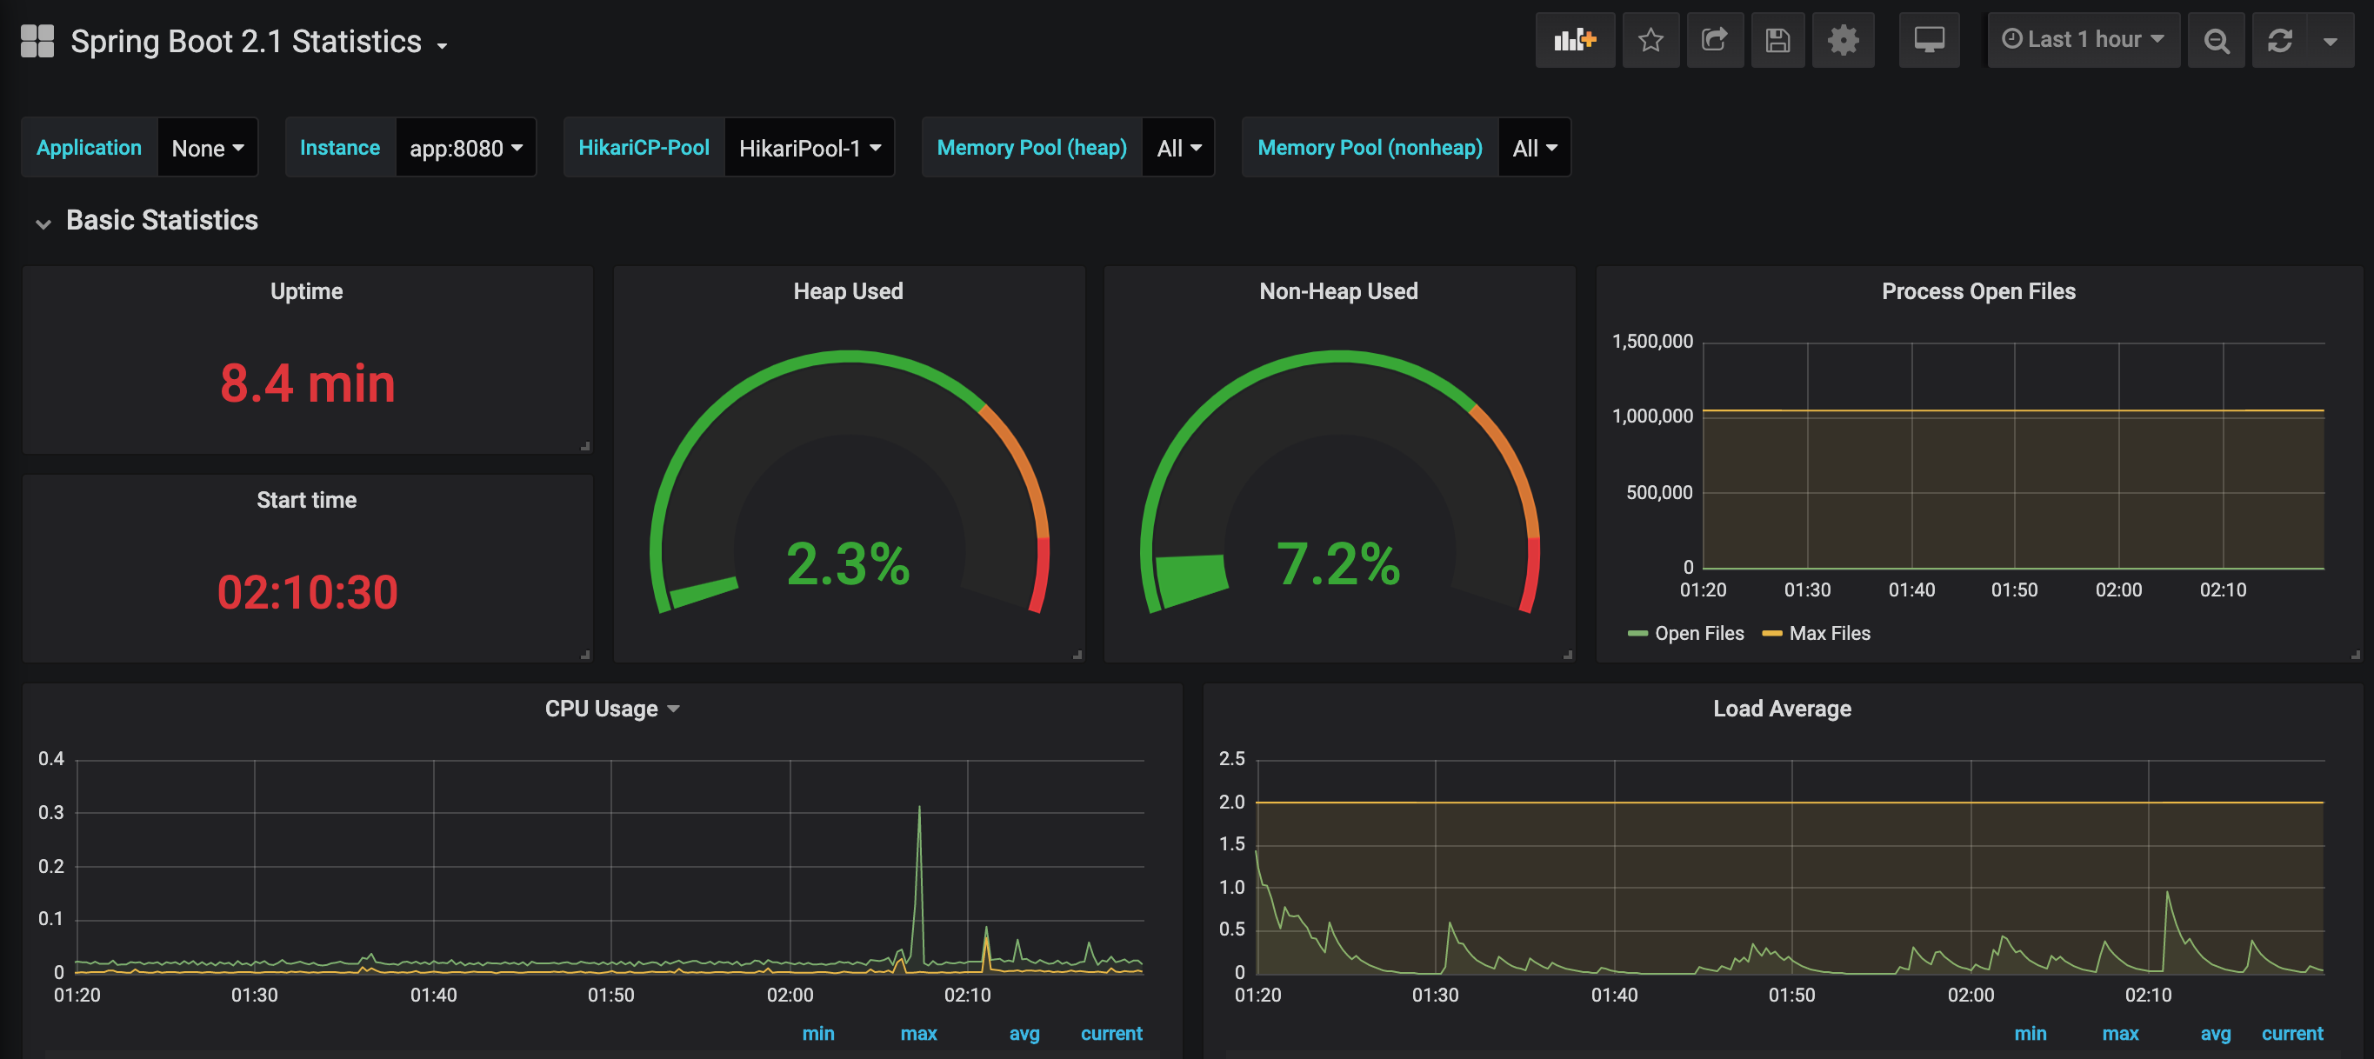Refresh the dashboard
This screenshot has width=2374, height=1059.
click(2279, 40)
